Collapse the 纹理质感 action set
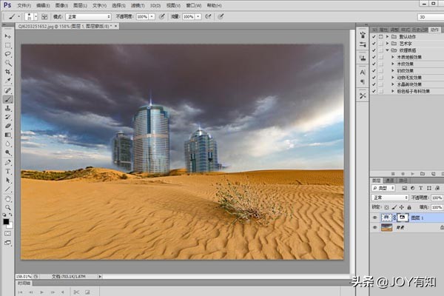This screenshot has width=444, height=296. pos(387,50)
